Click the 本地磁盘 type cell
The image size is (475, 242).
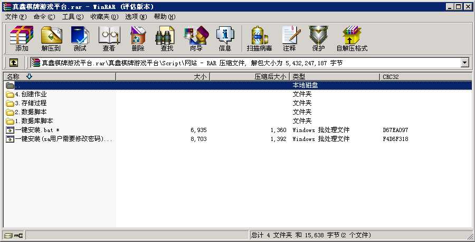tap(305, 86)
